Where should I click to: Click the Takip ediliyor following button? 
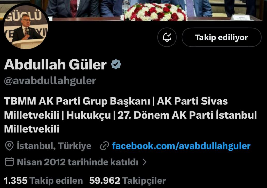coord(221,37)
